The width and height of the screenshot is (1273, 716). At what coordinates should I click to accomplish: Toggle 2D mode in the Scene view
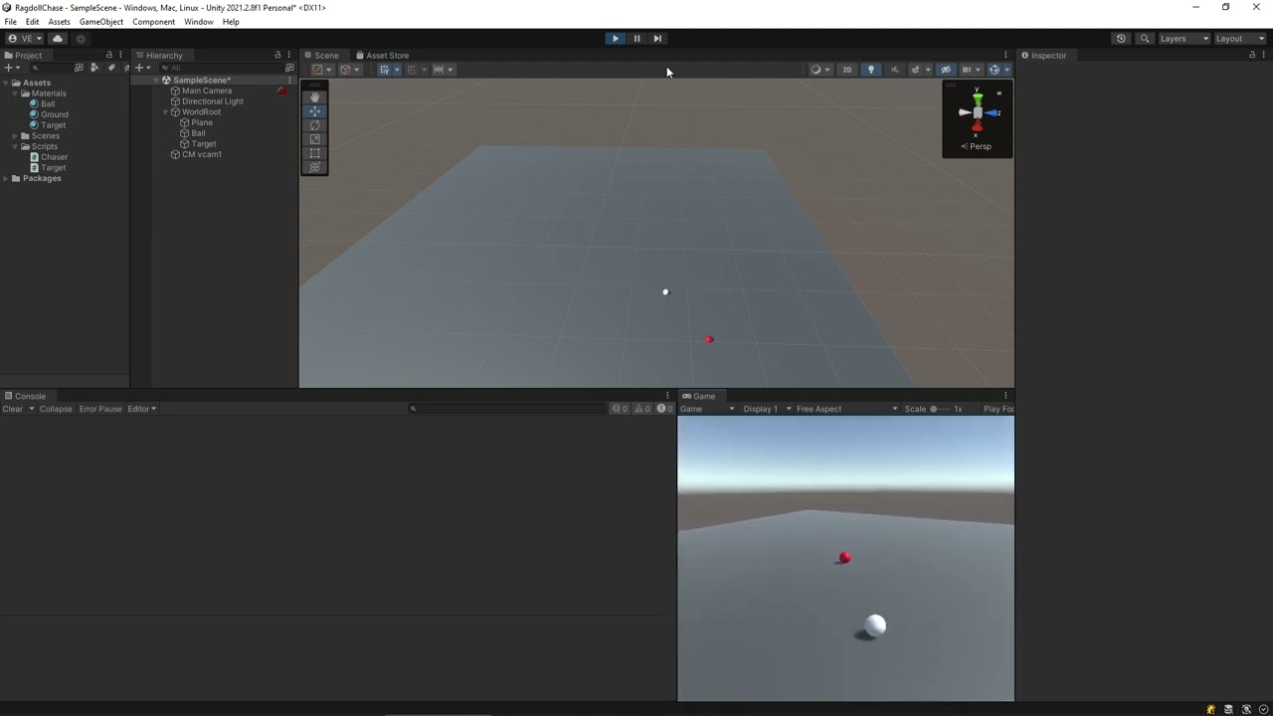(x=847, y=69)
